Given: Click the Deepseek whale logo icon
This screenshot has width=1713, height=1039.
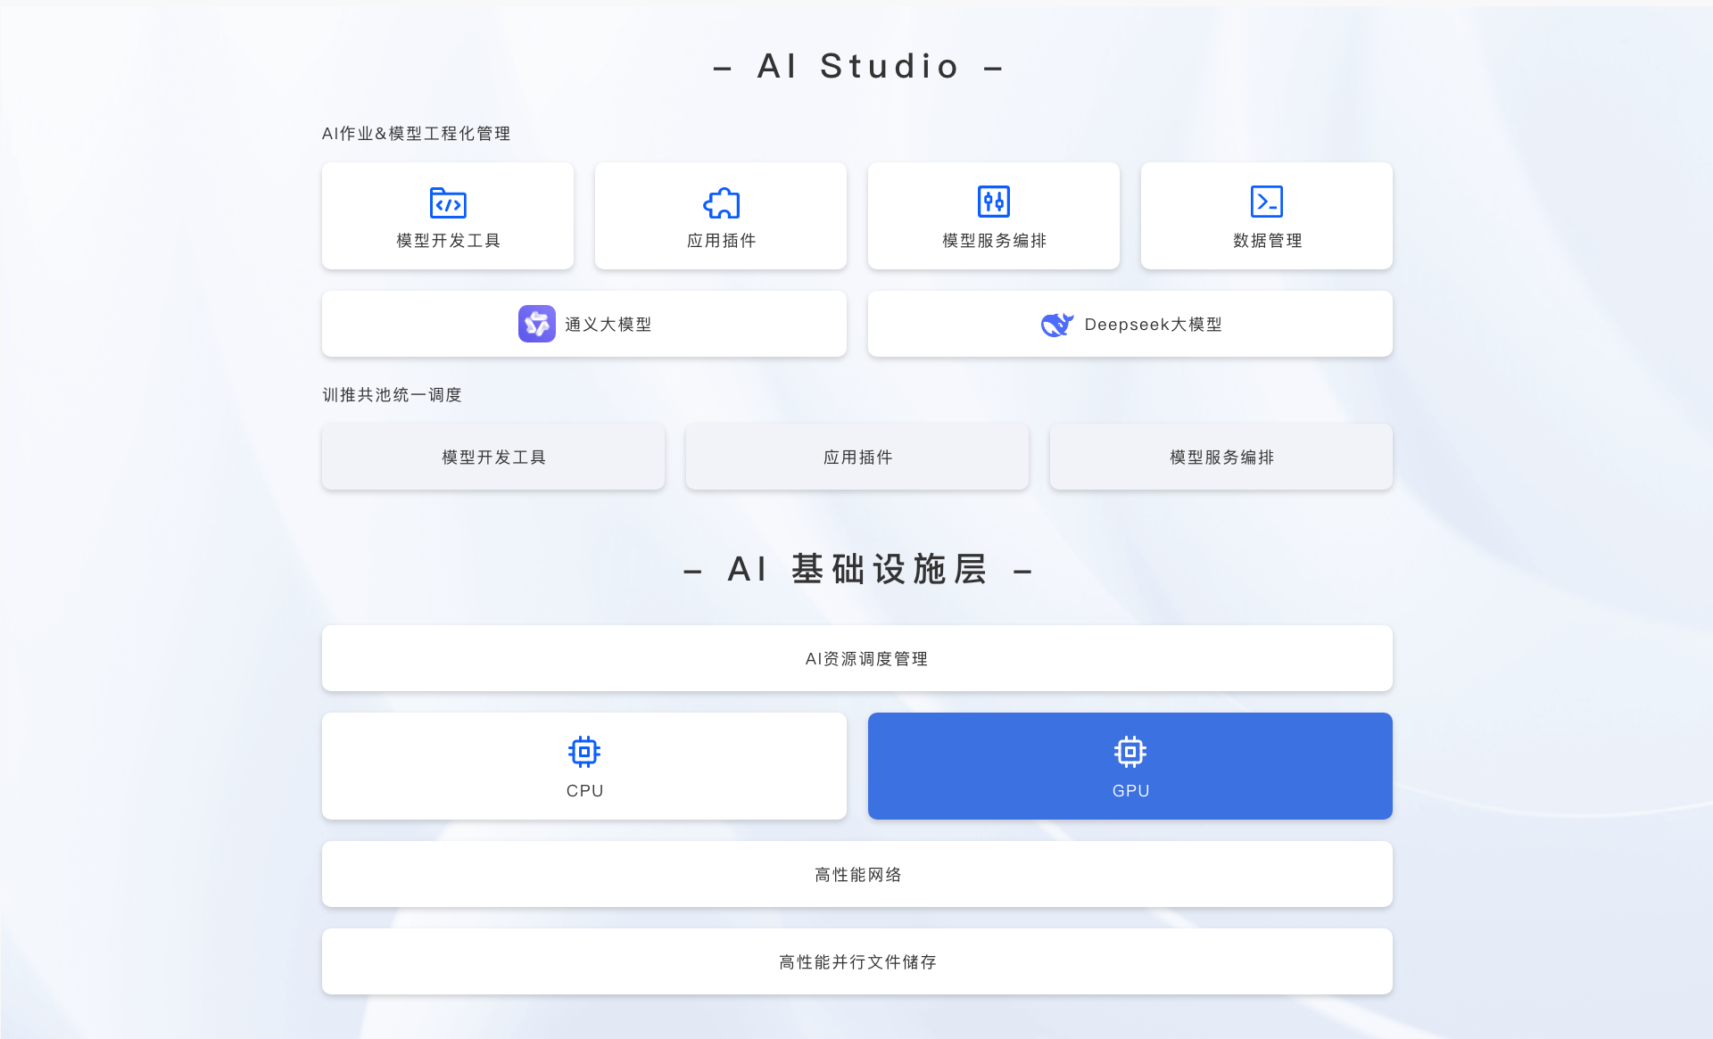Looking at the screenshot, I should pos(1057,324).
